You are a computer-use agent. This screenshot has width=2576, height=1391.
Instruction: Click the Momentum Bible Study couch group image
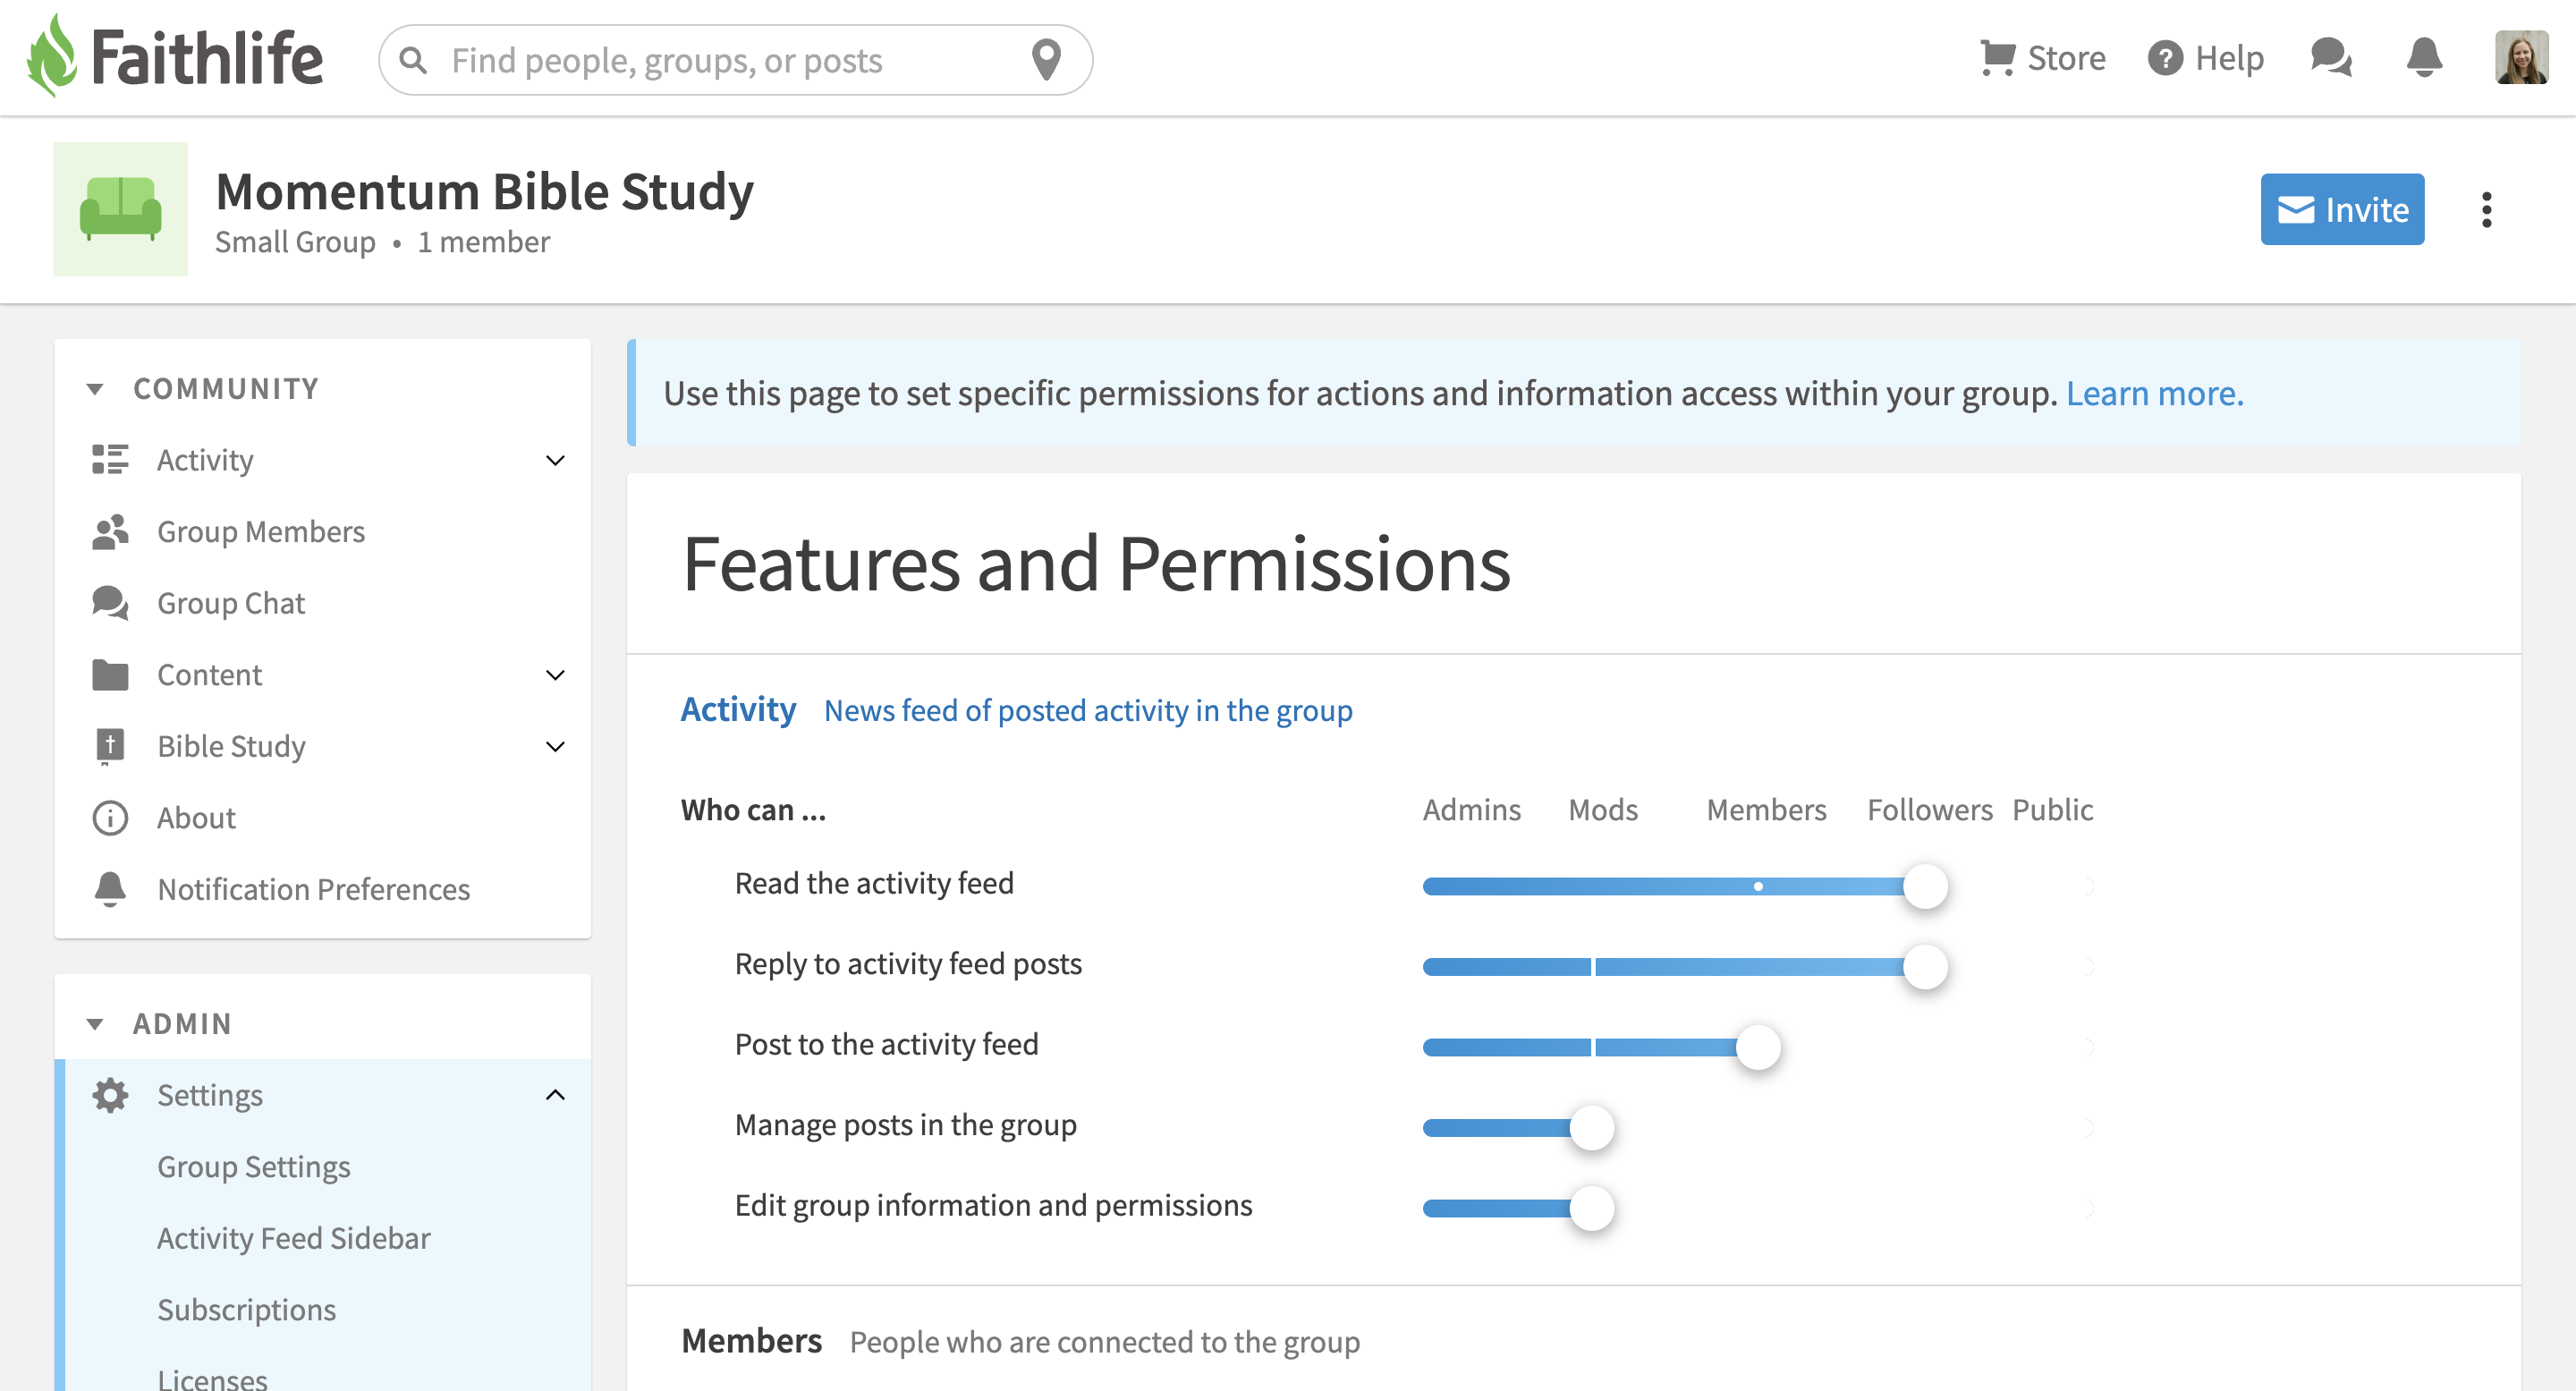(x=120, y=208)
